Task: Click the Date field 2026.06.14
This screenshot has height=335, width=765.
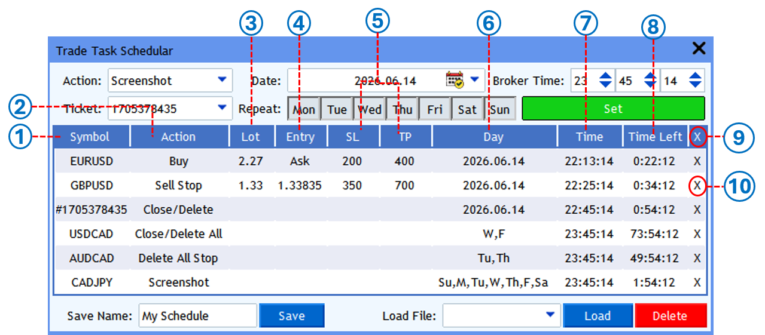Action: coord(386,80)
